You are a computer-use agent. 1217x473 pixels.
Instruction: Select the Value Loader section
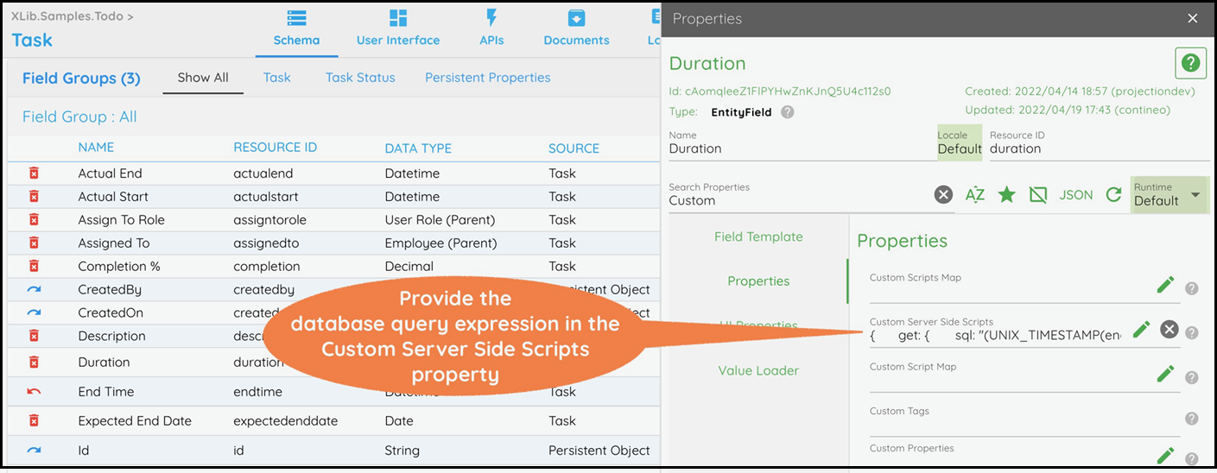(x=758, y=370)
